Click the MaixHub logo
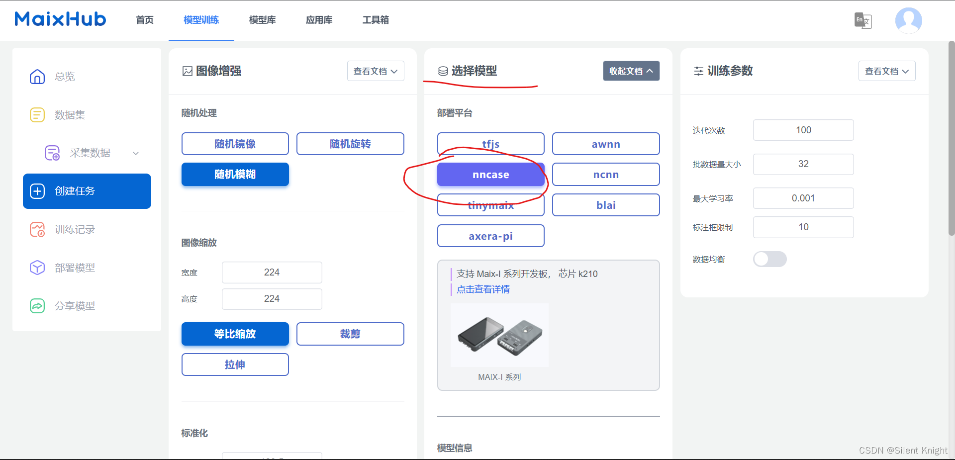This screenshot has height=460, width=955. 60,19
